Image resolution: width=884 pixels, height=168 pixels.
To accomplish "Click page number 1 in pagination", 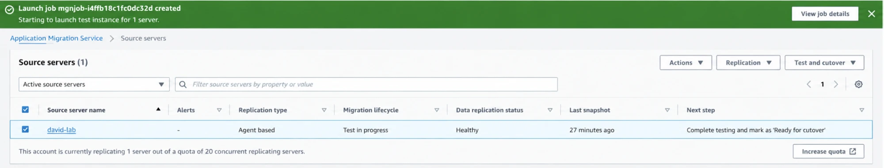I will click(822, 84).
